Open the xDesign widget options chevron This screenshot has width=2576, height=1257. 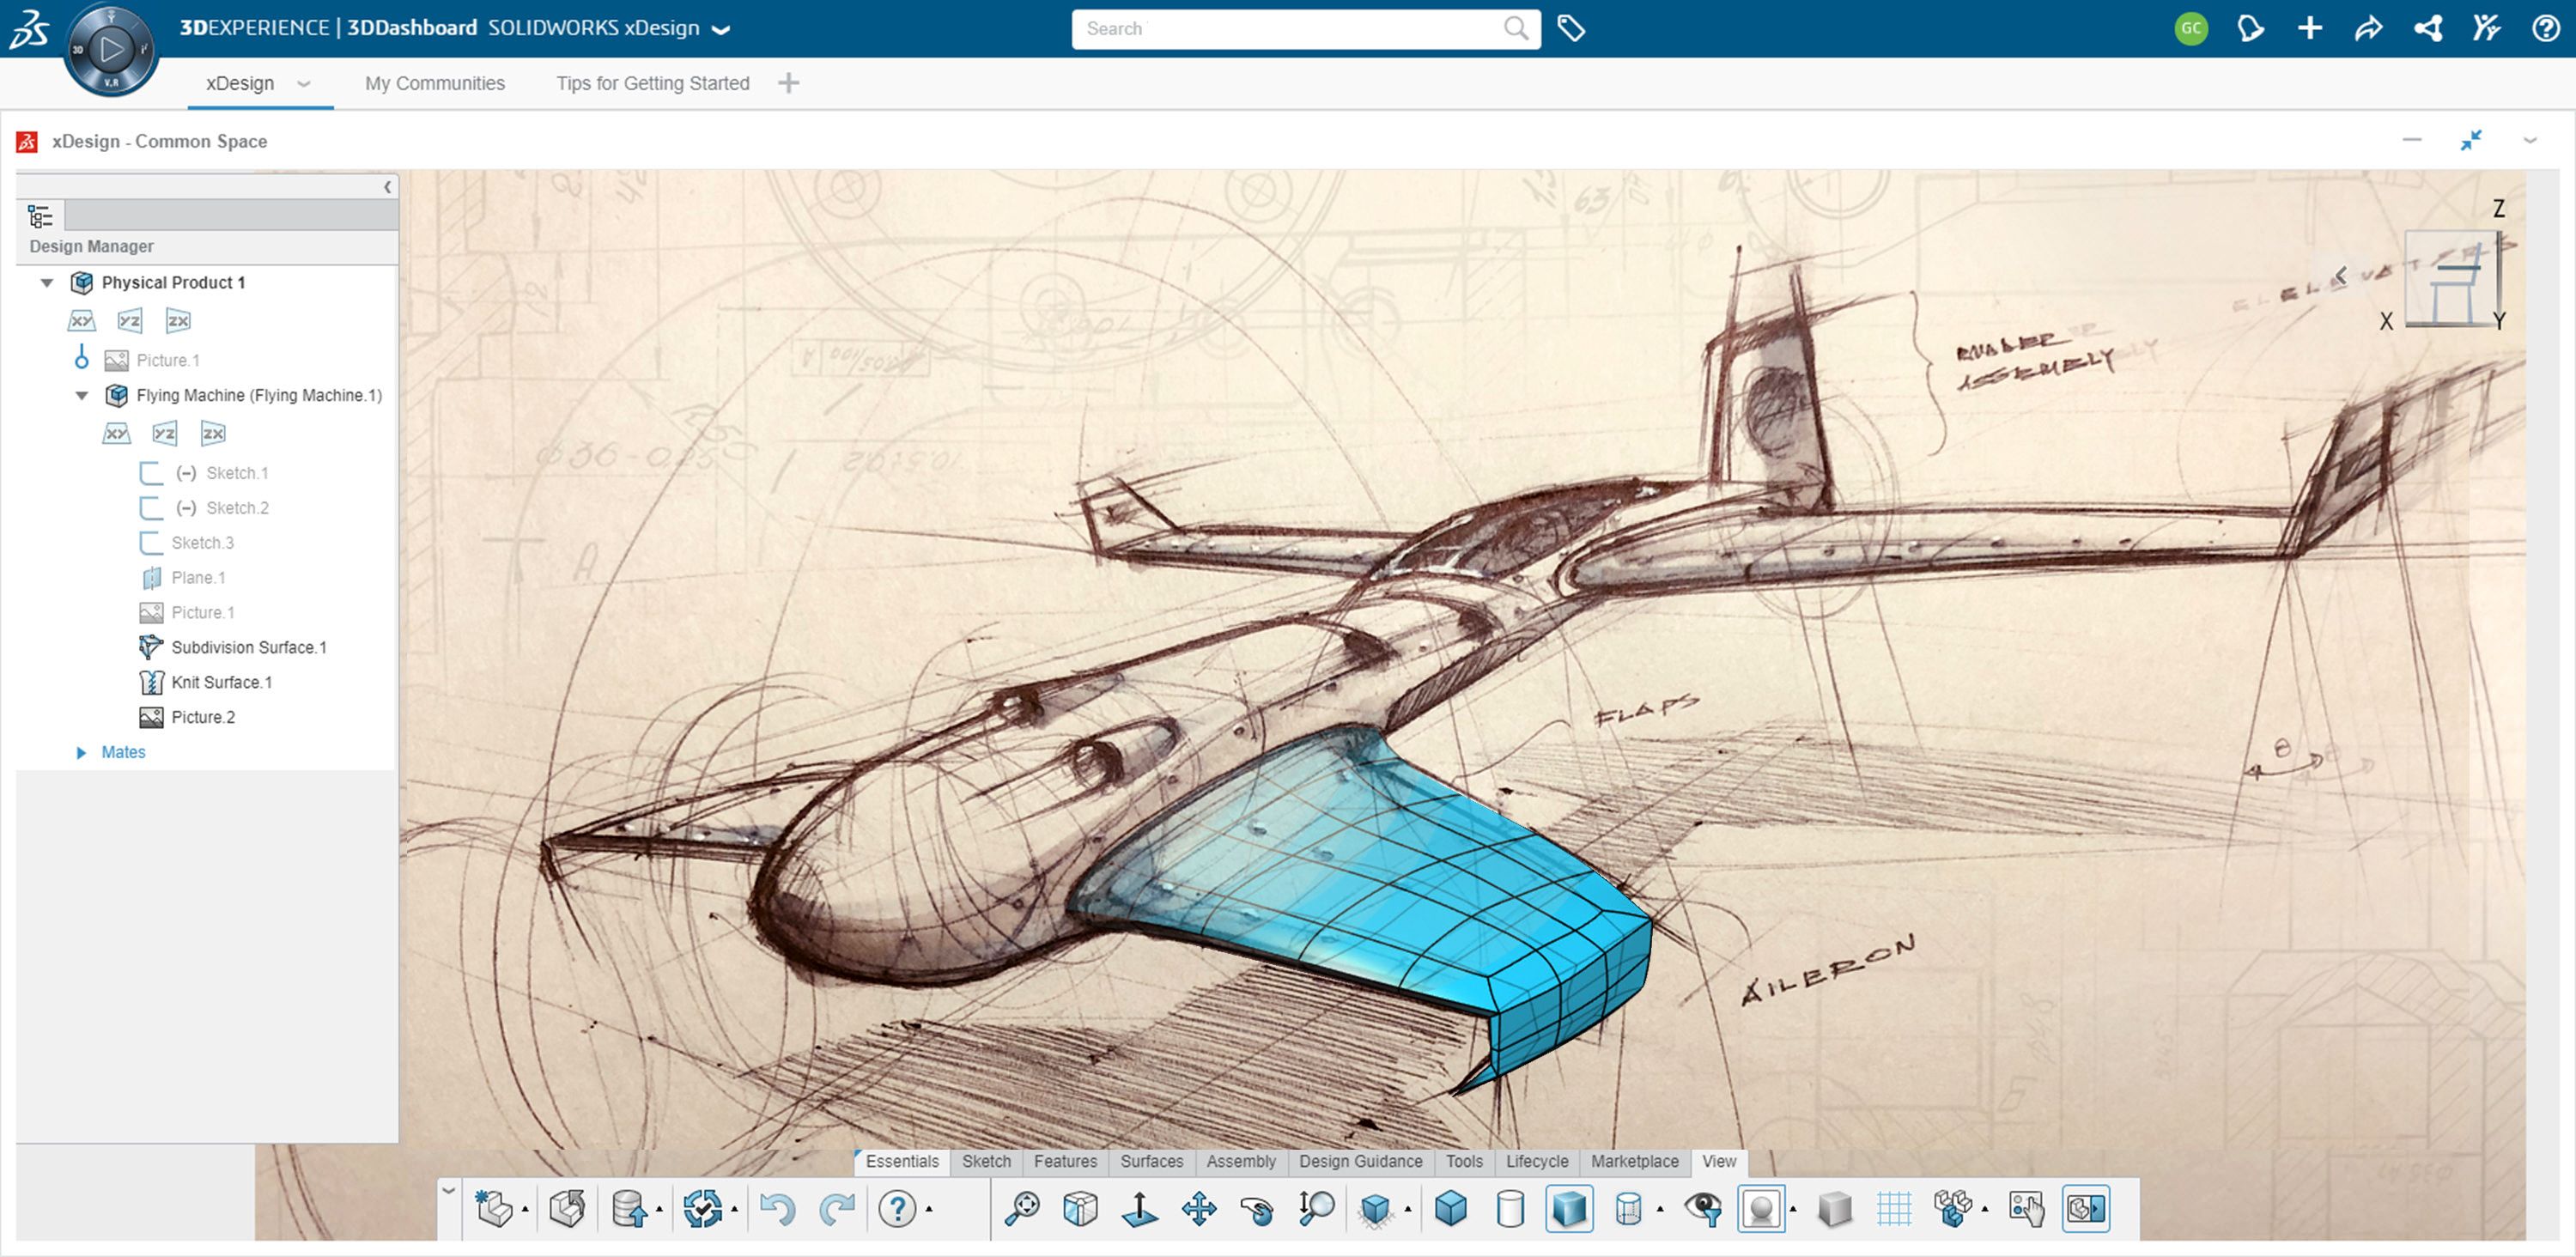click(x=2530, y=141)
